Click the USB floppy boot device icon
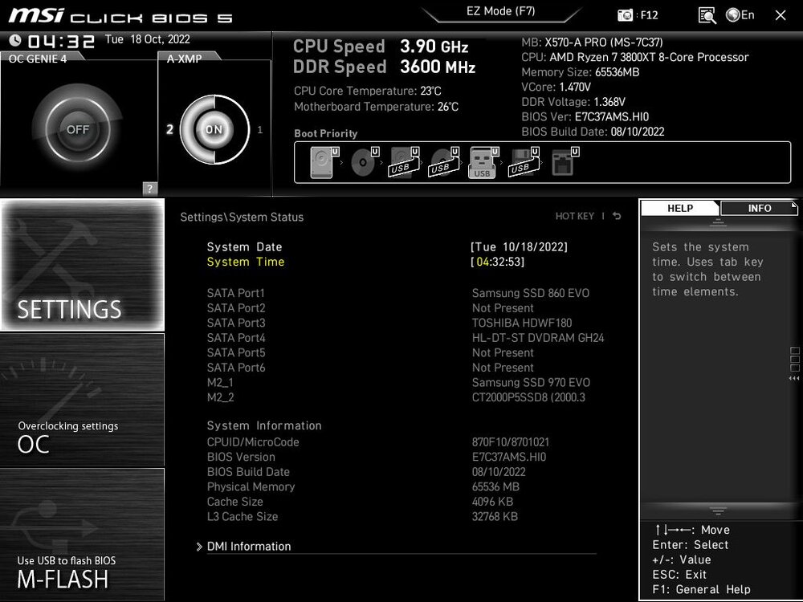 pos(520,163)
